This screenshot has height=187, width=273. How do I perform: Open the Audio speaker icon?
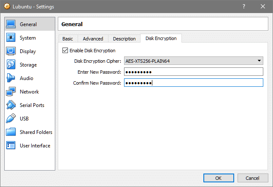11,78
